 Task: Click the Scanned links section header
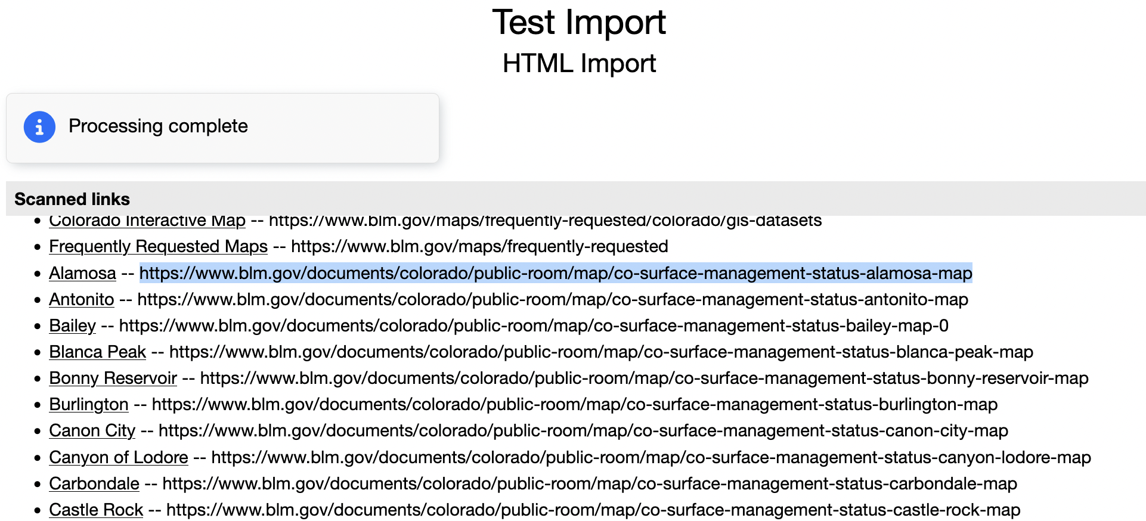72,199
